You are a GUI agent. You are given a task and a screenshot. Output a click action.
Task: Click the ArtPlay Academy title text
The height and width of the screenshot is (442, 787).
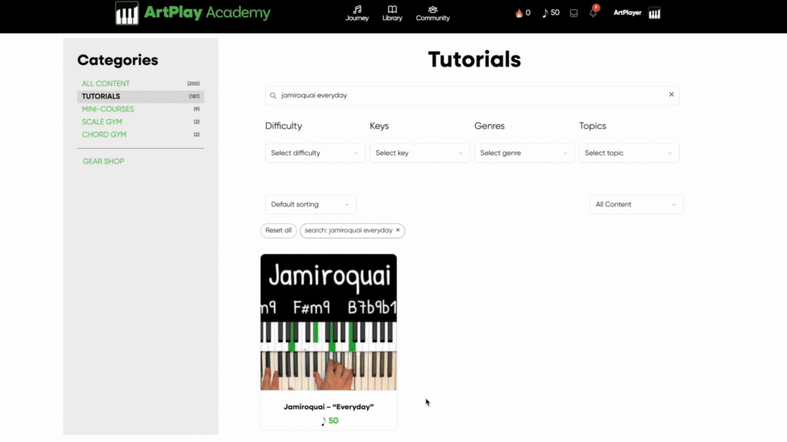coord(207,12)
